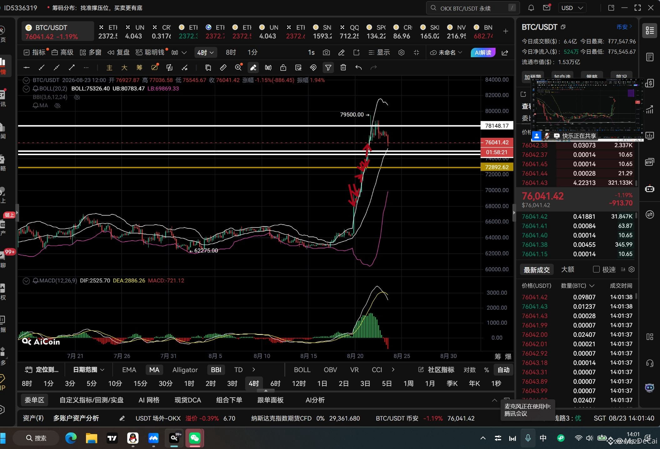Screen dimensions: 660x449
Task: Open trades list settings hexagon icon
Action: pyautogui.click(x=632, y=269)
